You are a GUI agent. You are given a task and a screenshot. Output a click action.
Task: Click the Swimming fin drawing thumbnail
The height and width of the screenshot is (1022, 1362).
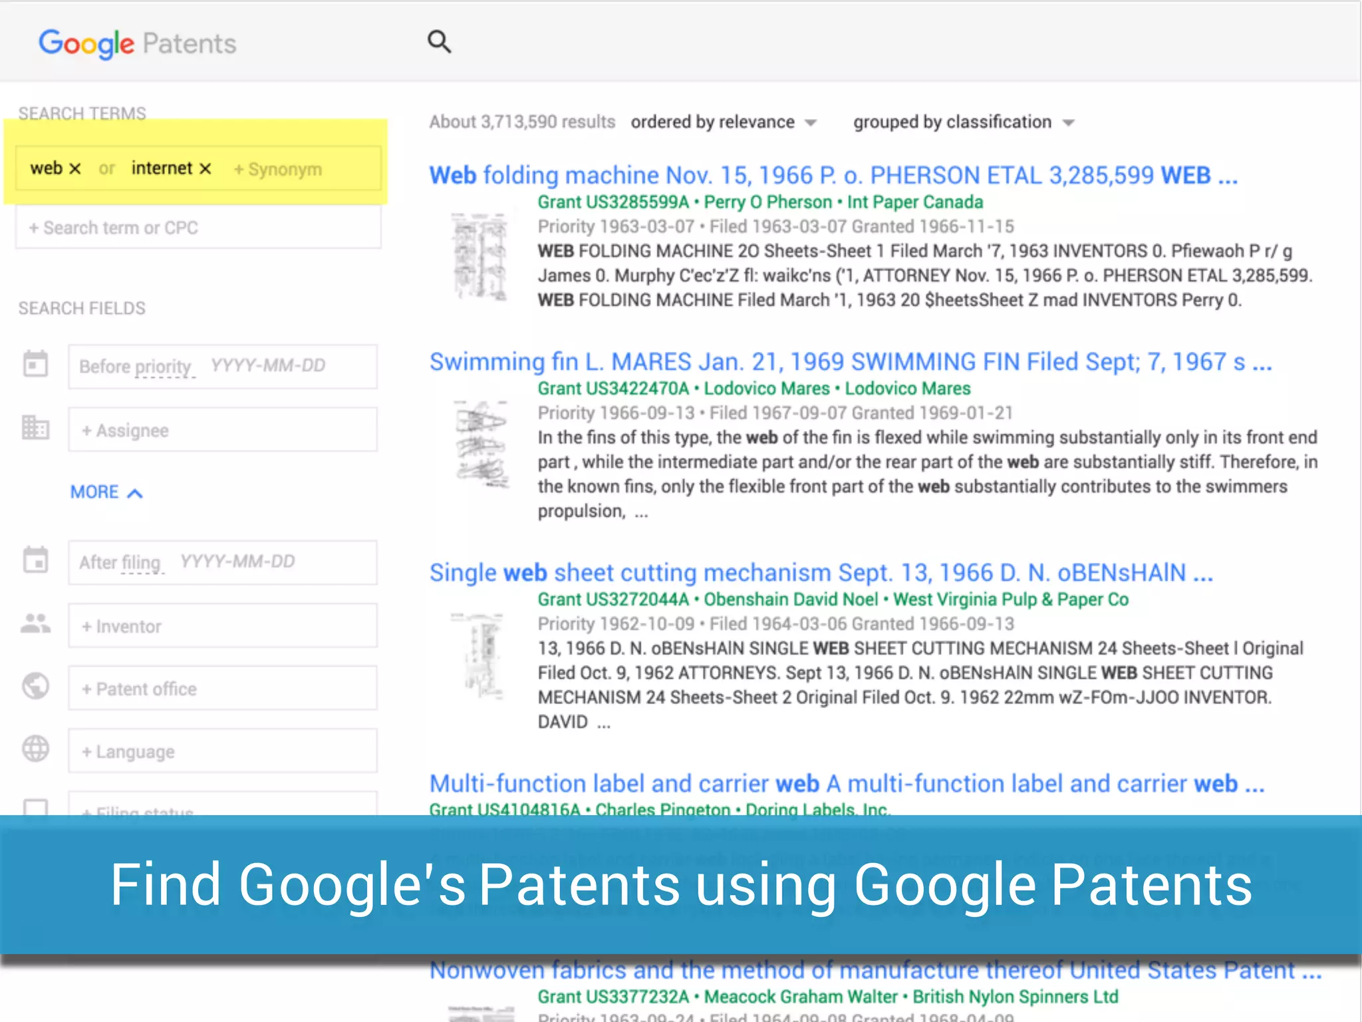click(x=481, y=444)
